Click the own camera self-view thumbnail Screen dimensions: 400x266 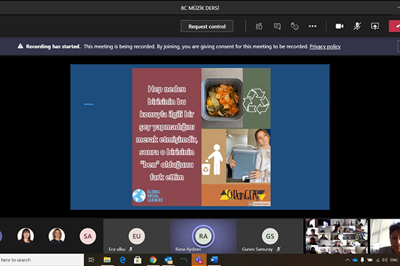(x=385, y=236)
